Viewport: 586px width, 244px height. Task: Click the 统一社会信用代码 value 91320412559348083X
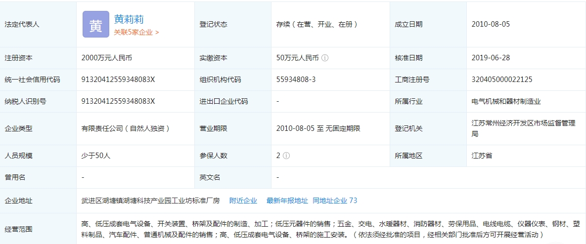[x=118, y=80]
